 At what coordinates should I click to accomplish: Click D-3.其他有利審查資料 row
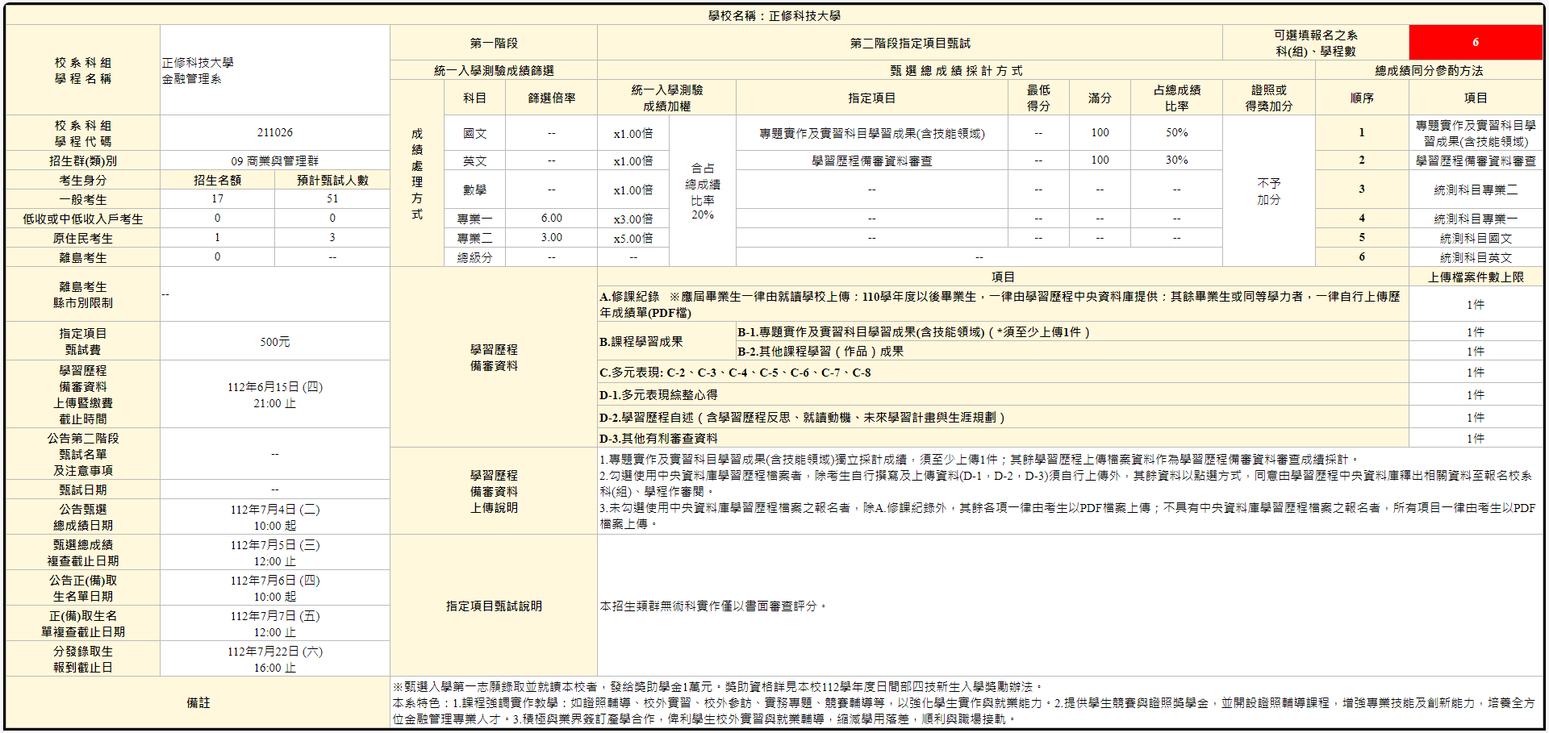tap(1003, 438)
